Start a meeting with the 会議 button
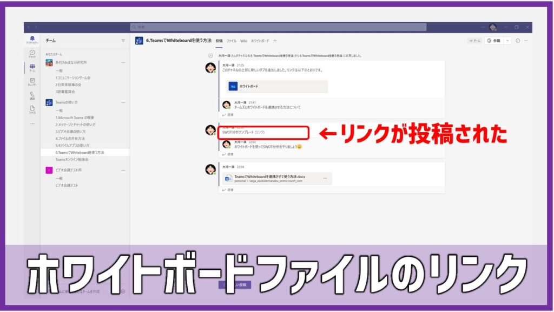The height and width of the screenshot is (312, 554). 494,41
